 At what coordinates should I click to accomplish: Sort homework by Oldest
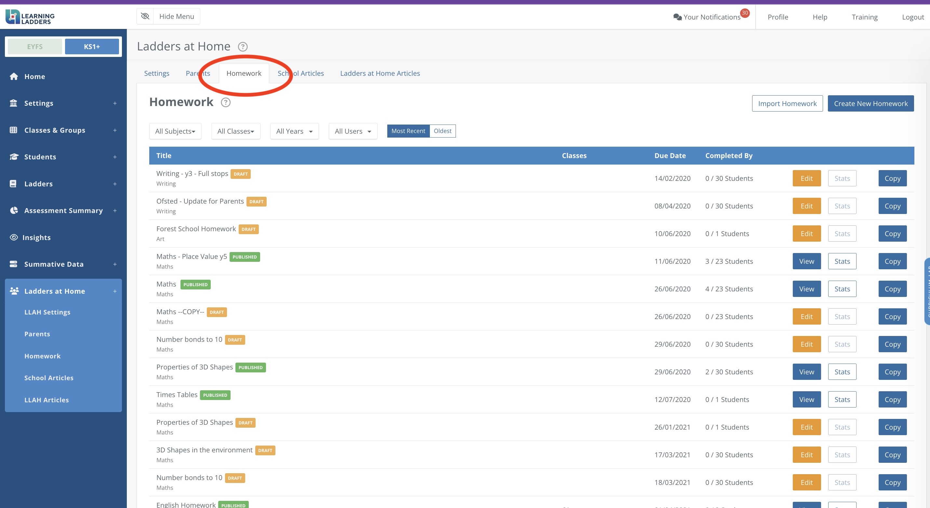(442, 131)
